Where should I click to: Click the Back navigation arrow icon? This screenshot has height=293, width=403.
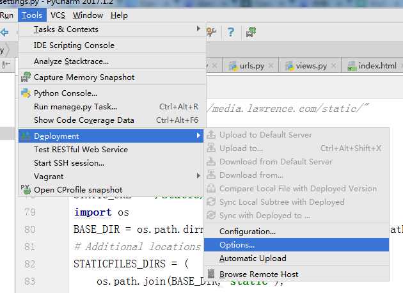[4, 32]
